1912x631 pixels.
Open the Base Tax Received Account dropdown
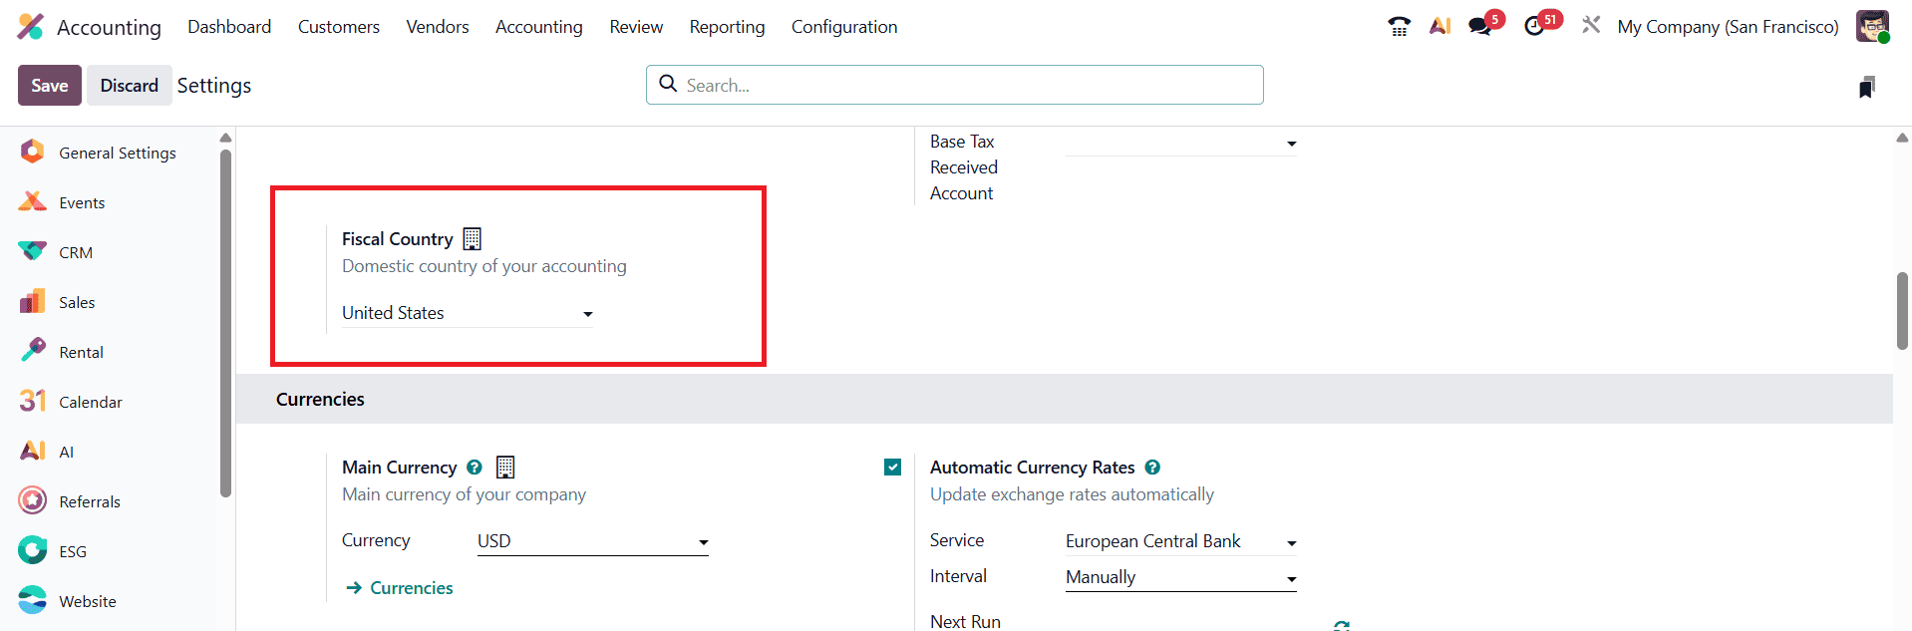pos(1181,143)
